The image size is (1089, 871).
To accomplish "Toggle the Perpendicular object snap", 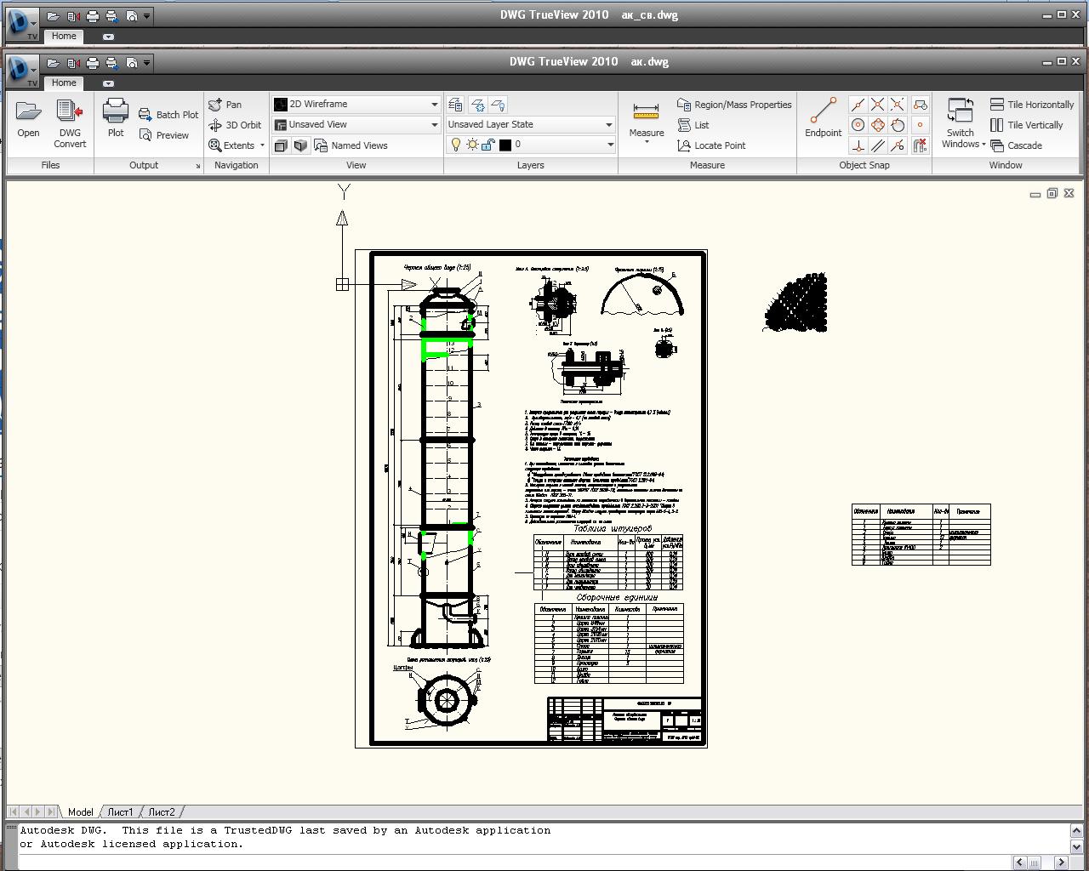I will [x=858, y=145].
